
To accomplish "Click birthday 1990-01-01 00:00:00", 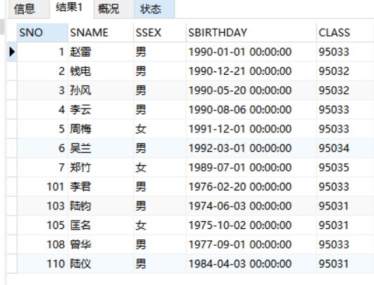I will 251,52.
